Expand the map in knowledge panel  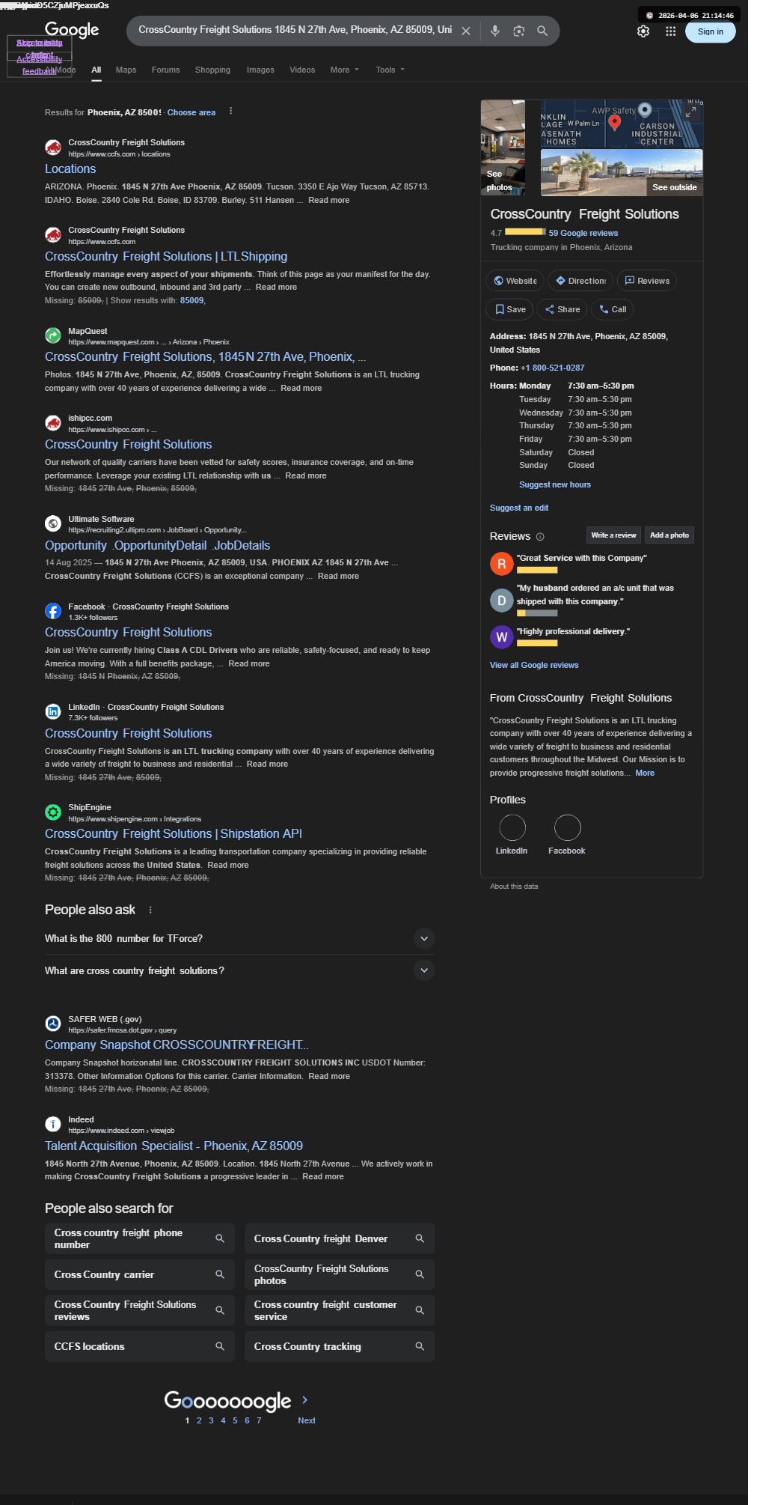pyautogui.click(x=690, y=112)
